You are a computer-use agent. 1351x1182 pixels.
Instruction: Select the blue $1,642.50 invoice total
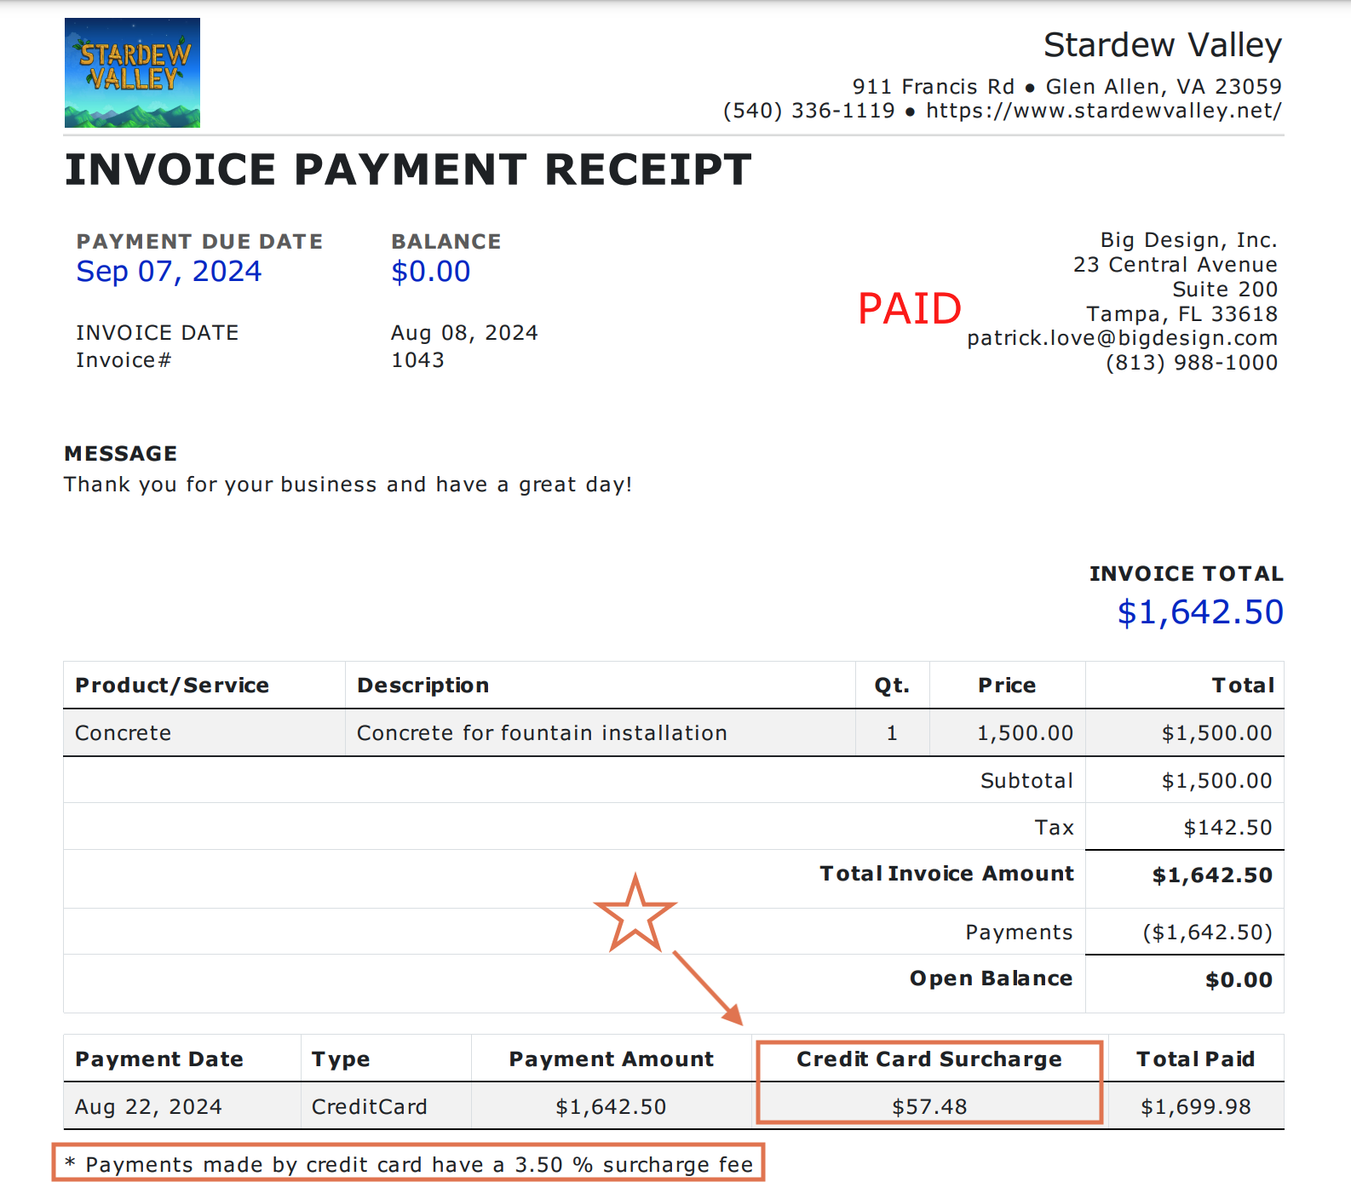click(1200, 612)
